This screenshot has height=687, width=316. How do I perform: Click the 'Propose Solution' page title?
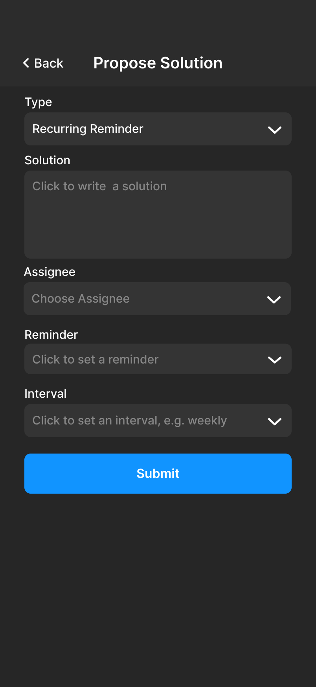pyautogui.click(x=158, y=63)
